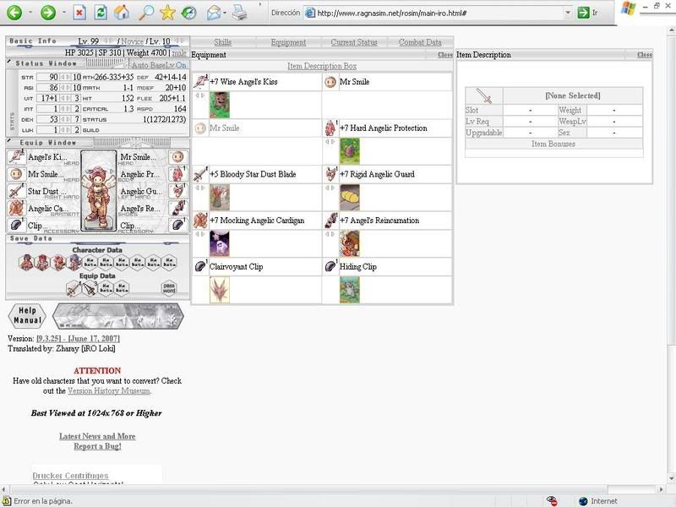The image size is (676, 507).
Task: Click the browser Home toolbar icon
Action: tap(123, 13)
